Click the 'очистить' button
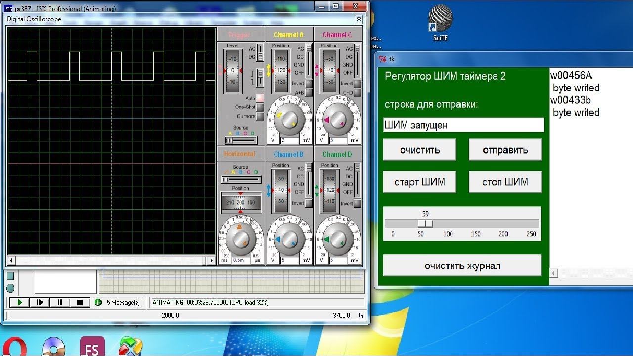 tap(420, 150)
